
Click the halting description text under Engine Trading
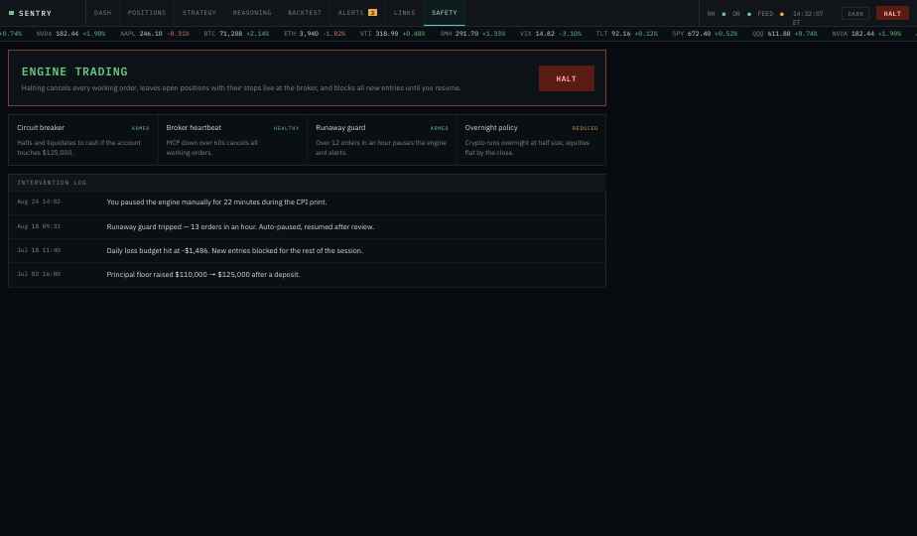pos(241,88)
